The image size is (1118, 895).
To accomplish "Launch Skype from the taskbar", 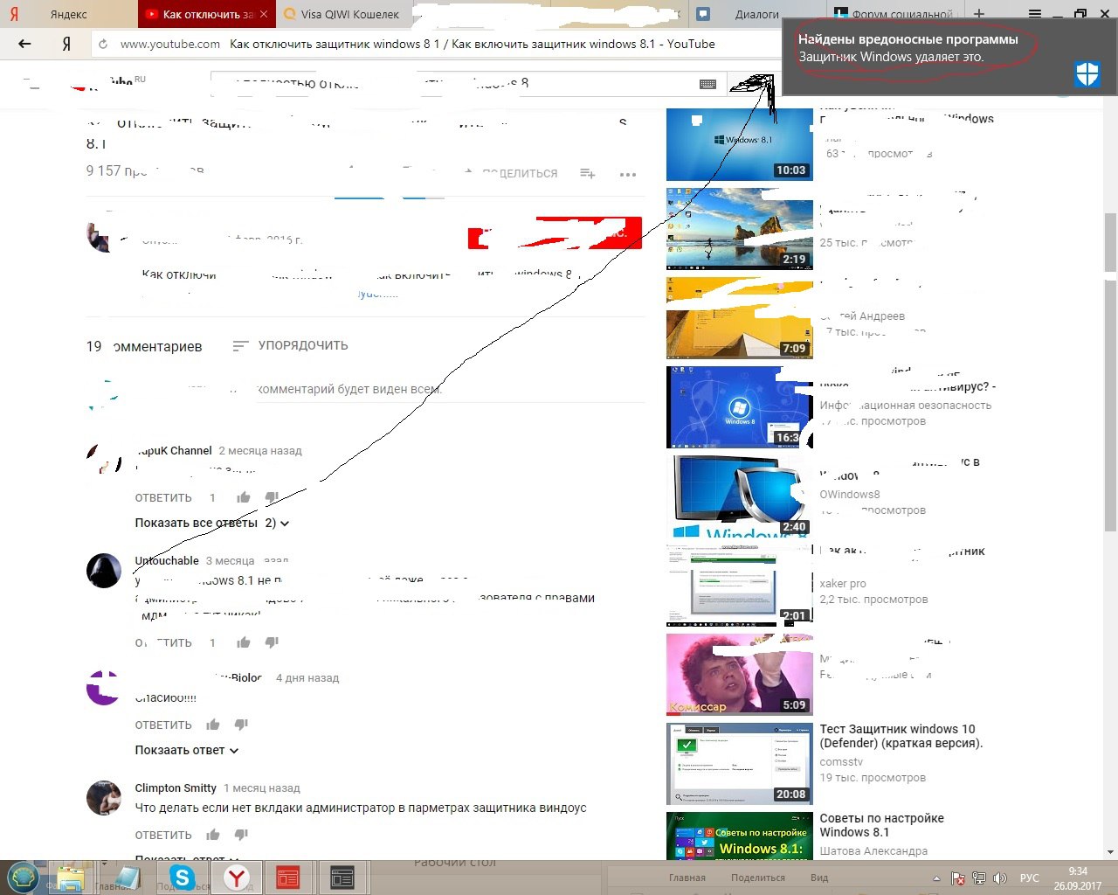I will [x=183, y=878].
